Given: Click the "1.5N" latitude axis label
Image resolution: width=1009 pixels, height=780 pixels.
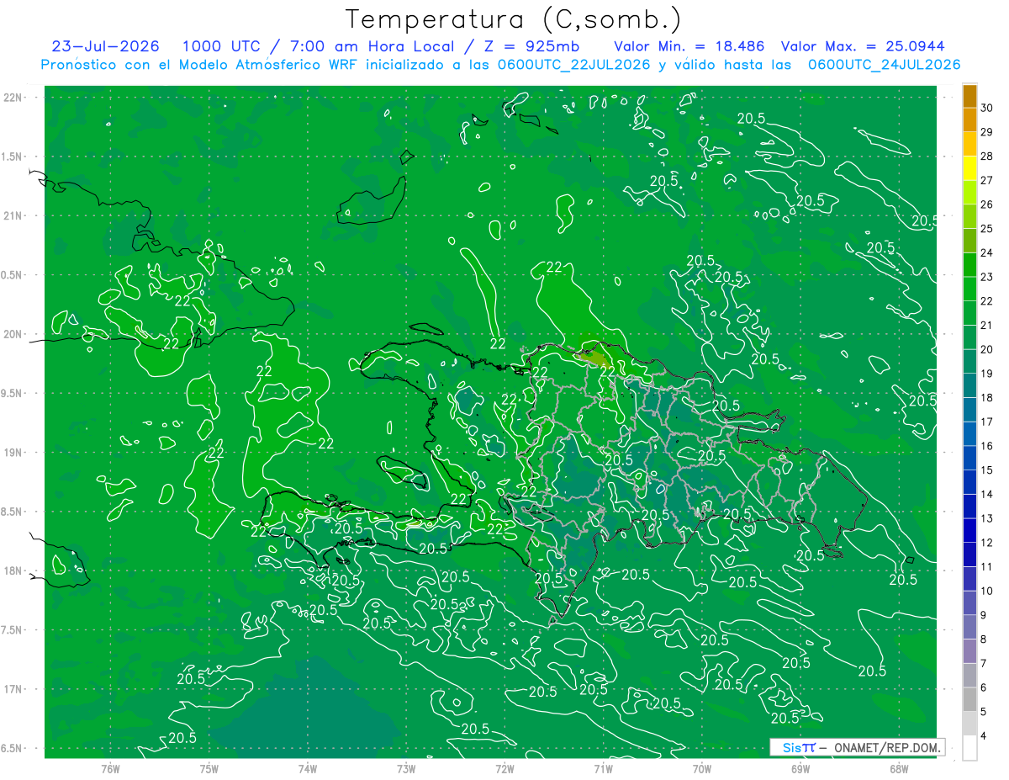Looking at the screenshot, I should pos(12,157).
